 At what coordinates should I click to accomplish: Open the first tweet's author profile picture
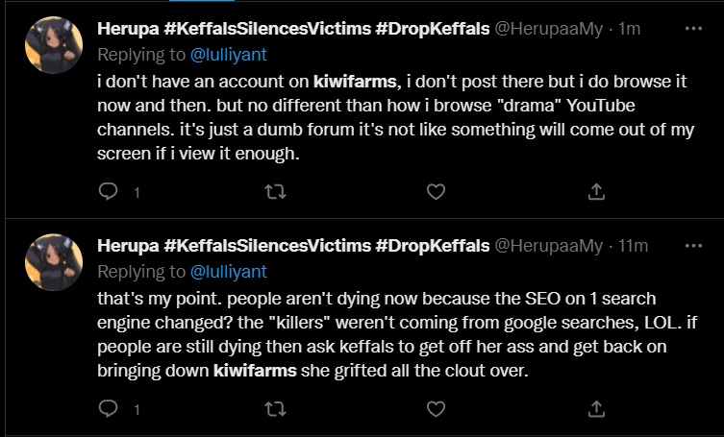53,44
